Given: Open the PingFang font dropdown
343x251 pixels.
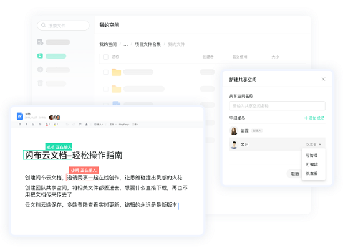Looking at the screenshot, I should click(124, 125).
